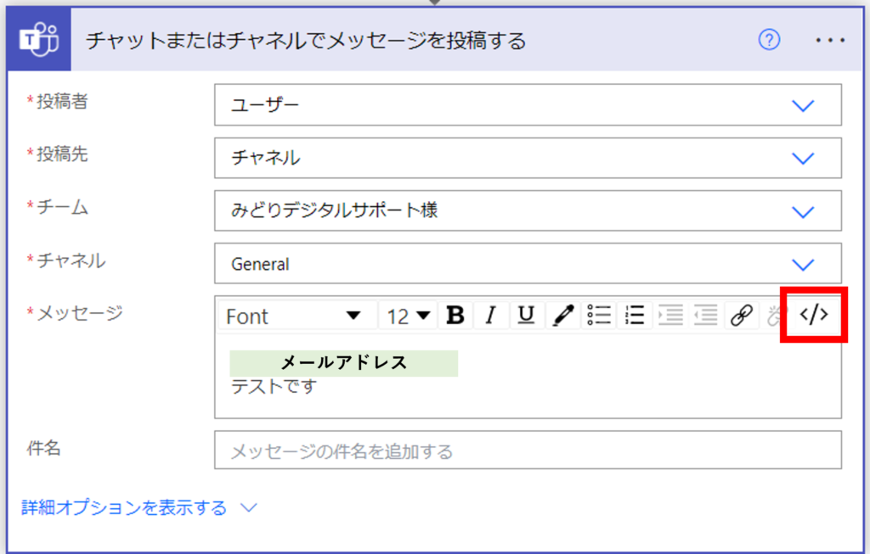
Task: Open the font size dropdown showing 12
Action: pos(408,315)
